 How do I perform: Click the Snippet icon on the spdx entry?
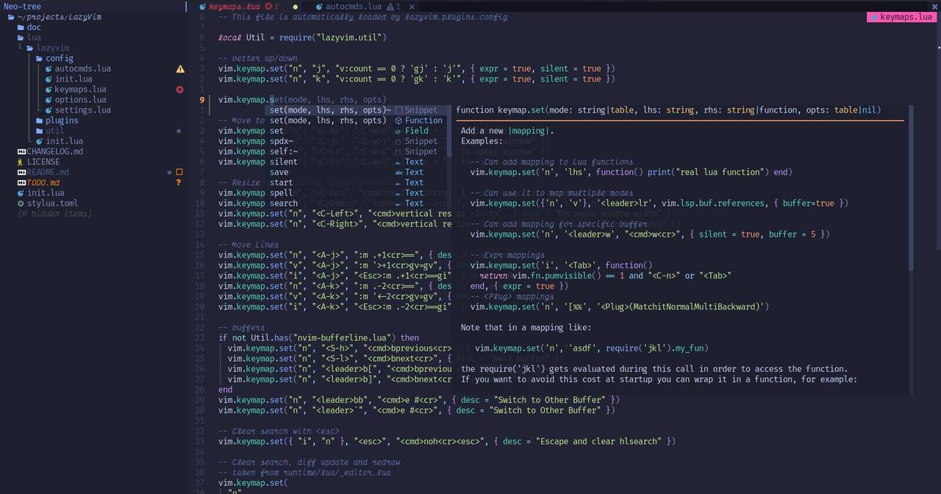(398, 140)
